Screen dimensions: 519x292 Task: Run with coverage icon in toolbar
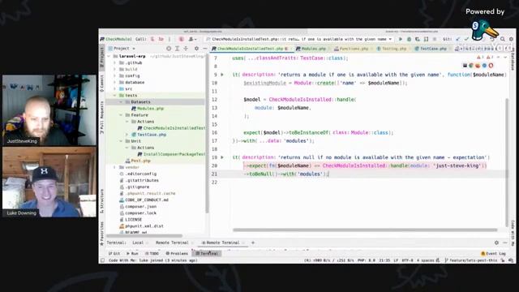tap(418, 39)
